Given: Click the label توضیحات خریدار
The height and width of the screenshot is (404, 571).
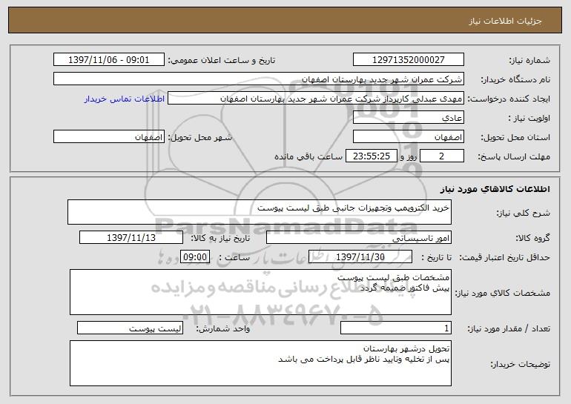Looking at the screenshot, I should [520, 364].
